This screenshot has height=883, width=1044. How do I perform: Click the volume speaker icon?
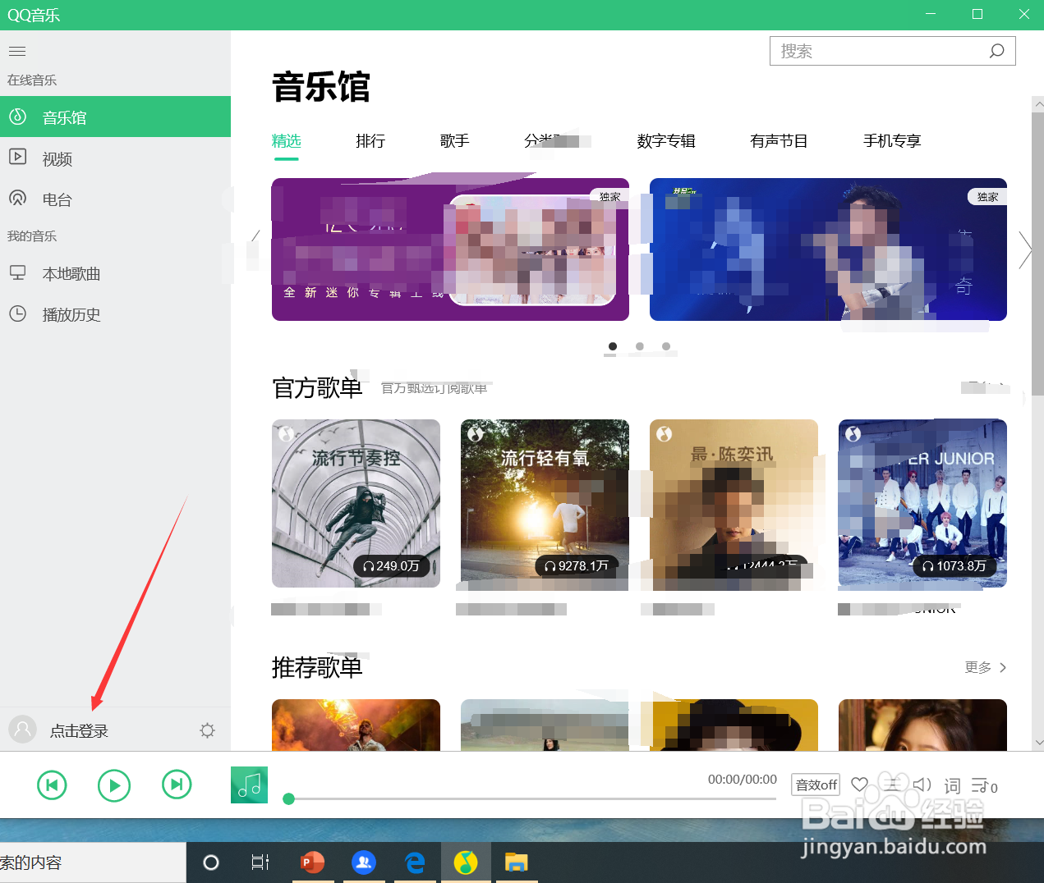coord(922,785)
